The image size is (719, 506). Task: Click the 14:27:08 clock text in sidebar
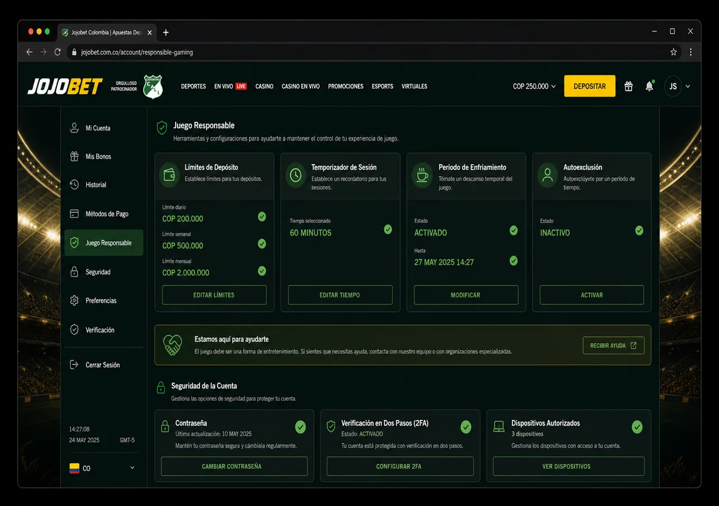click(x=79, y=429)
